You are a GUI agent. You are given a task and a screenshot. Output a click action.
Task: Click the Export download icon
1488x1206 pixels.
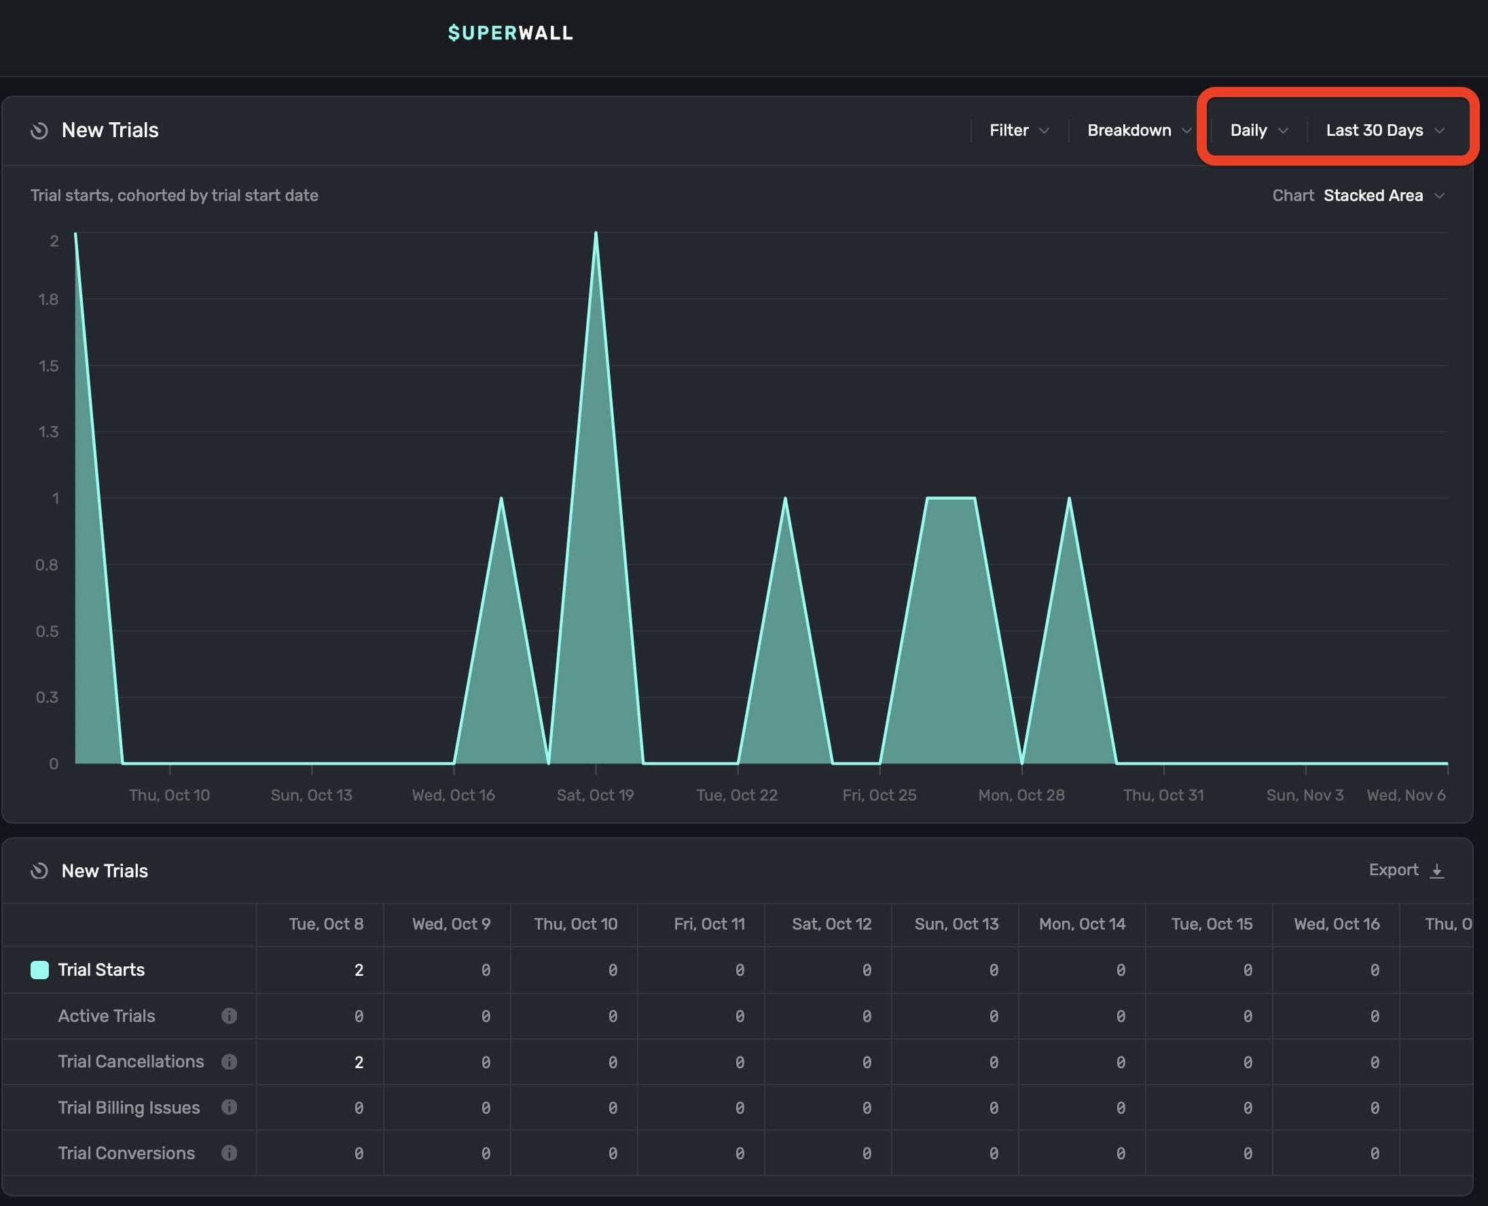[x=1437, y=871]
